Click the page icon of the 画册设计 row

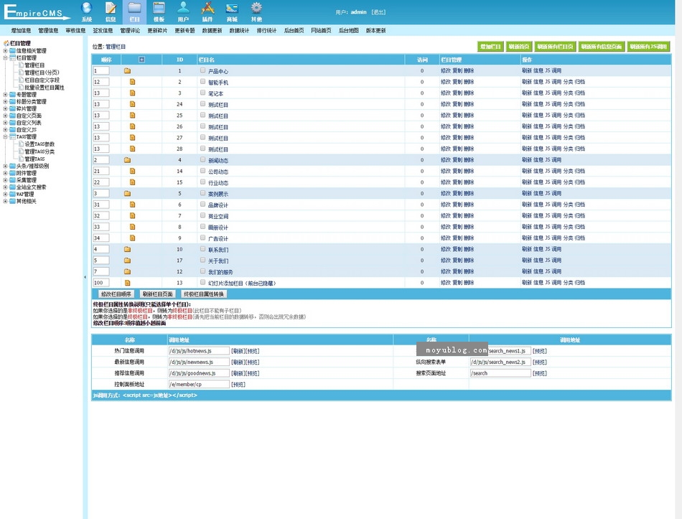132,227
